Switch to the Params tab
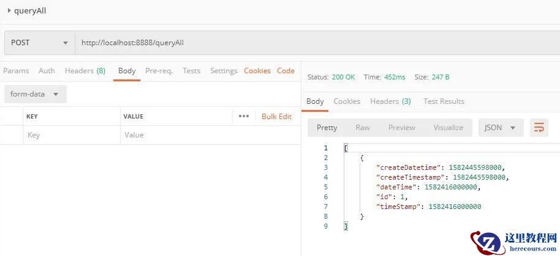The height and width of the screenshot is (256, 560). (16, 71)
